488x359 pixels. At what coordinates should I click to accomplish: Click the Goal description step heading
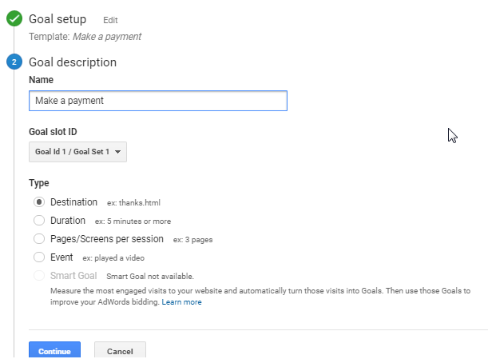pyautogui.click(x=73, y=62)
